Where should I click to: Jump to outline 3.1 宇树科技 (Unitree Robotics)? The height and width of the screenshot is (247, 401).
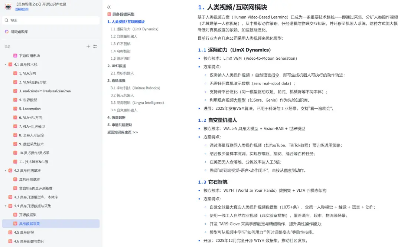coord(135,88)
